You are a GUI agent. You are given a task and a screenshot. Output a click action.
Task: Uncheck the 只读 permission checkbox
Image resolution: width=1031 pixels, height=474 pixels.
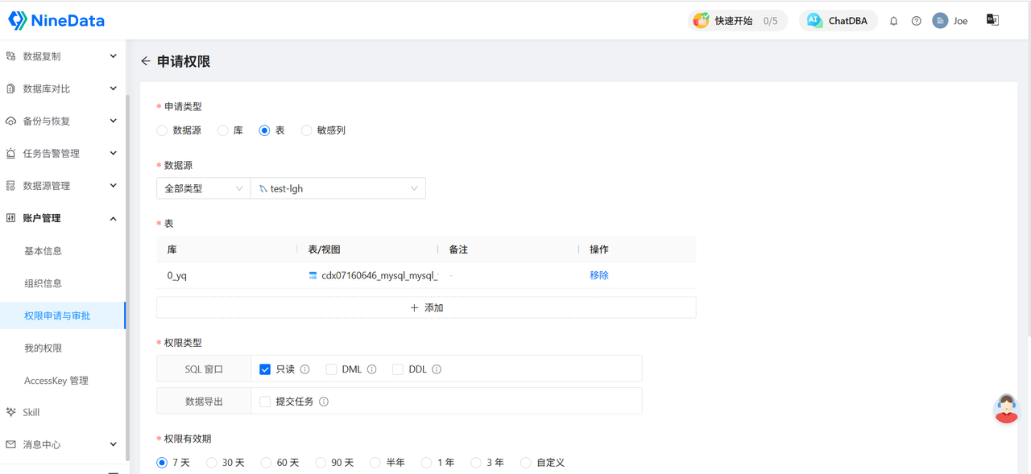(x=265, y=369)
